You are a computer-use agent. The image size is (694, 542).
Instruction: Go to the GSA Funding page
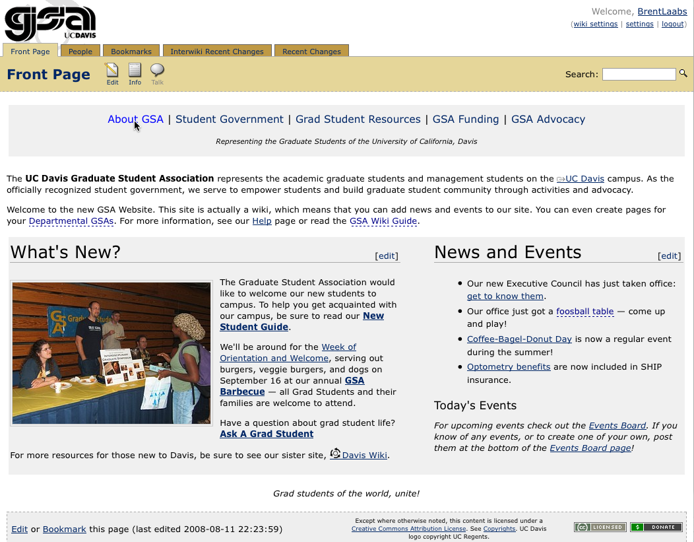pyautogui.click(x=465, y=119)
